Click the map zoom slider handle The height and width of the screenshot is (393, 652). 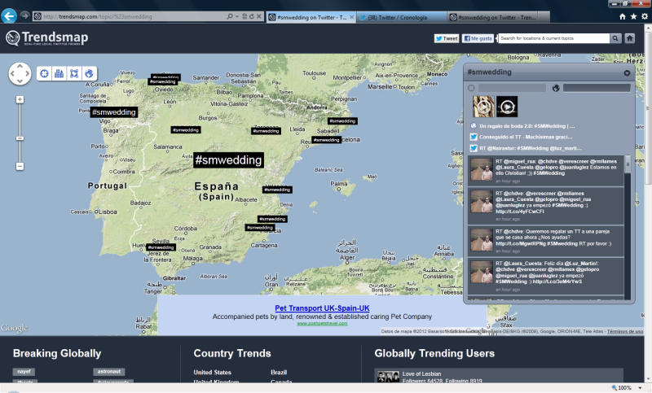tap(20, 138)
